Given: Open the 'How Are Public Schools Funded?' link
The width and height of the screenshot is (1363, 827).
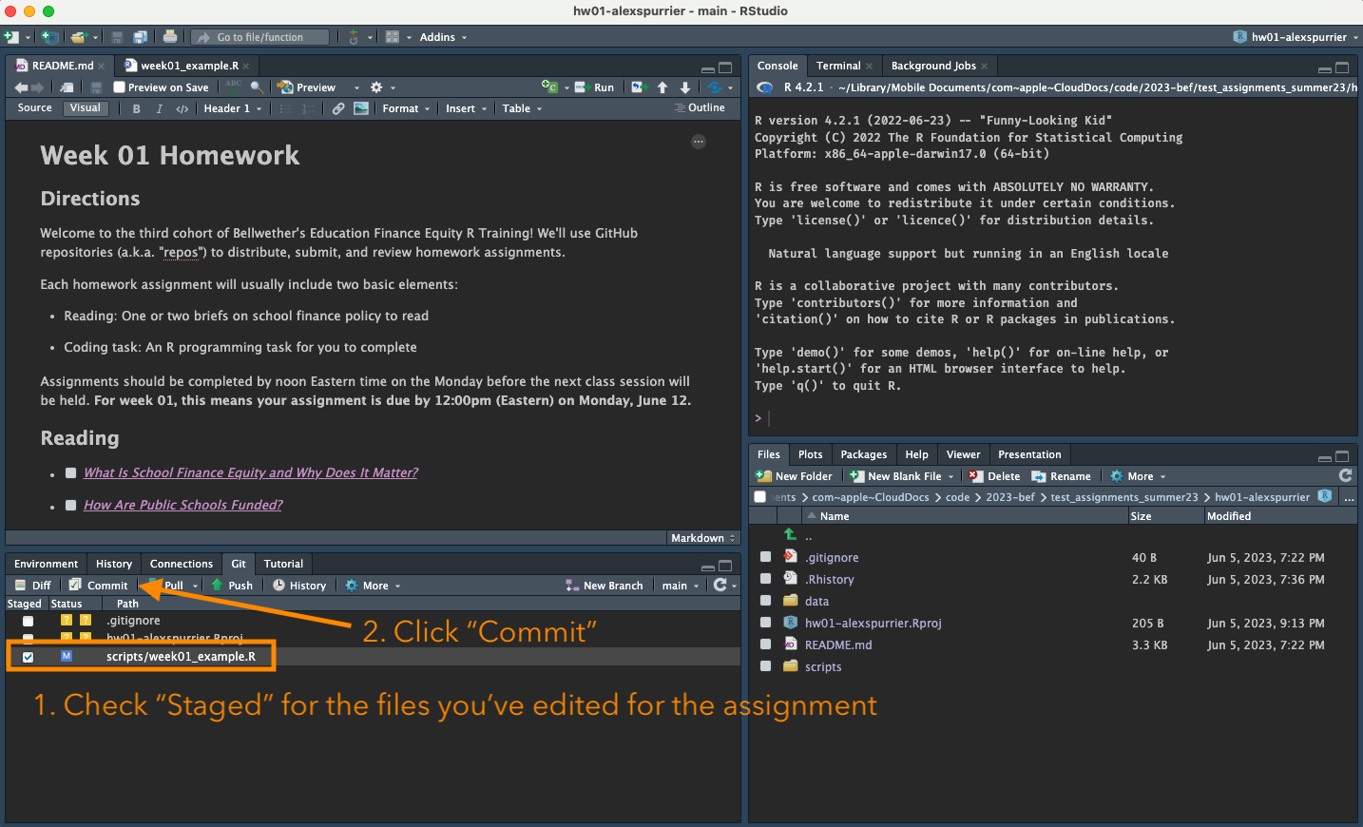Looking at the screenshot, I should [182, 505].
